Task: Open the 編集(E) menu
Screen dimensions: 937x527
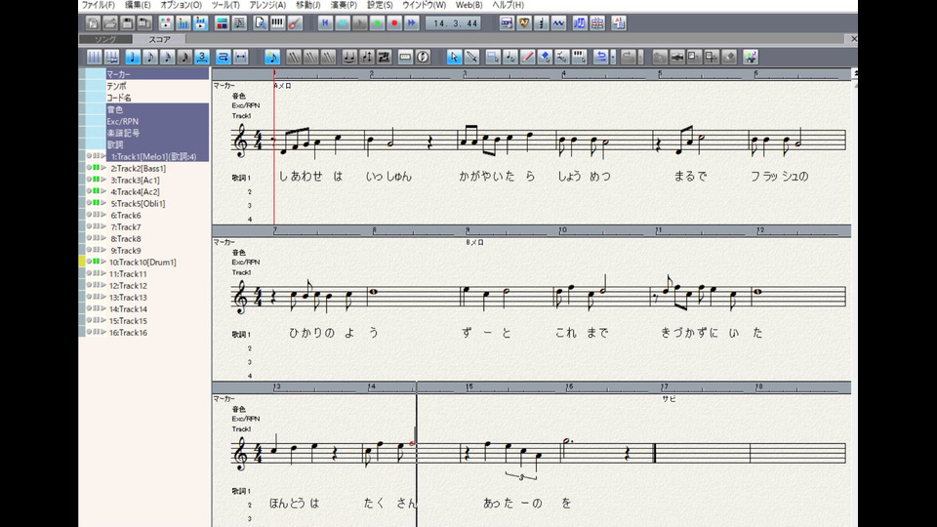Action: pyautogui.click(x=138, y=5)
